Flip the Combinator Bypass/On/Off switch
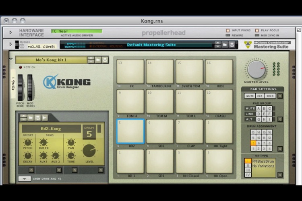This screenshot has width=302, height=201. coord(17,45)
